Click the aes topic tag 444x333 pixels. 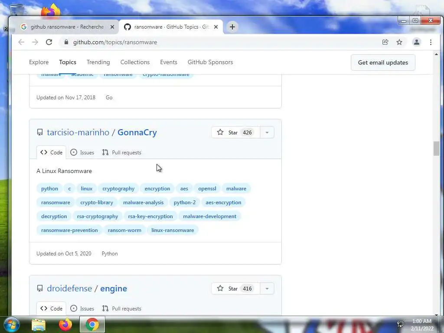[184, 189]
